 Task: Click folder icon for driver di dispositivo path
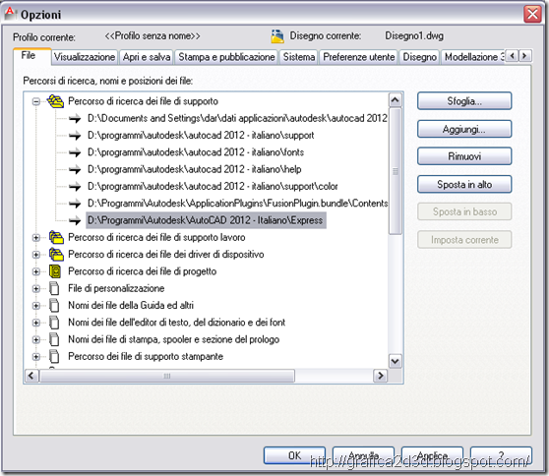pyautogui.click(x=56, y=255)
